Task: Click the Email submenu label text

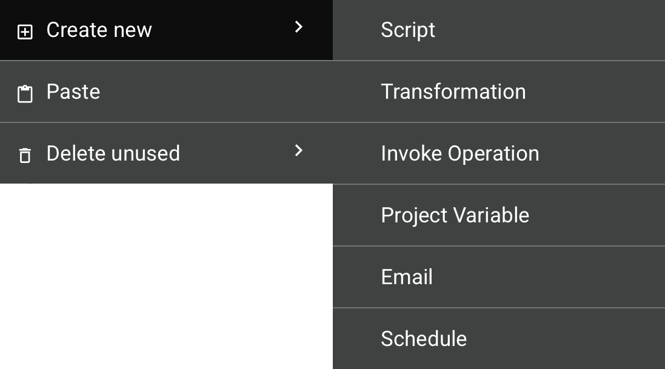Action: (407, 277)
